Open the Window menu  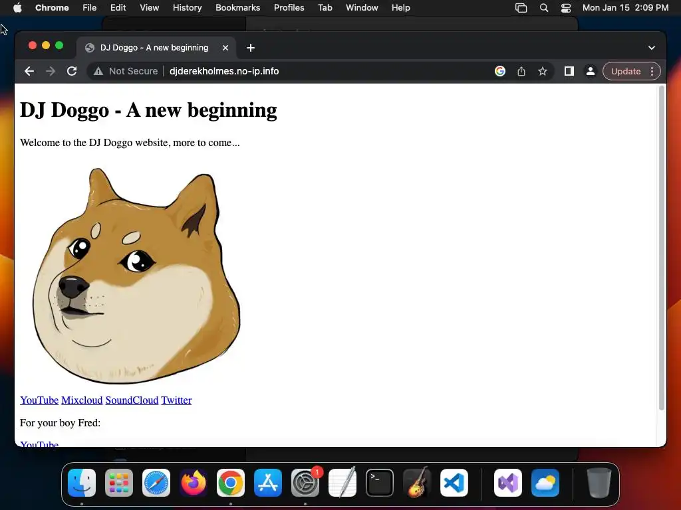coord(362,8)
